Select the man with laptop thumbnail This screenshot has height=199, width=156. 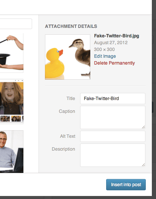[12, 151]
